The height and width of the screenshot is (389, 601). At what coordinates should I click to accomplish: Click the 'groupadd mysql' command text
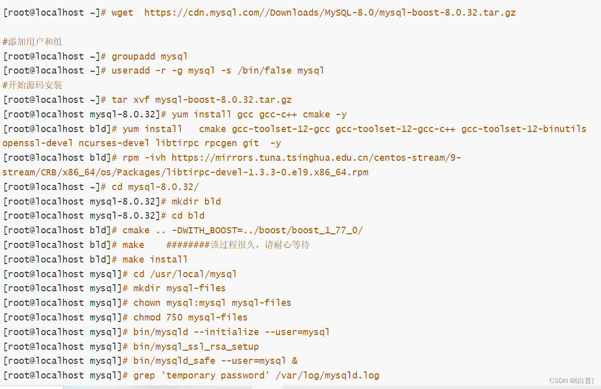tap(150, 56)
